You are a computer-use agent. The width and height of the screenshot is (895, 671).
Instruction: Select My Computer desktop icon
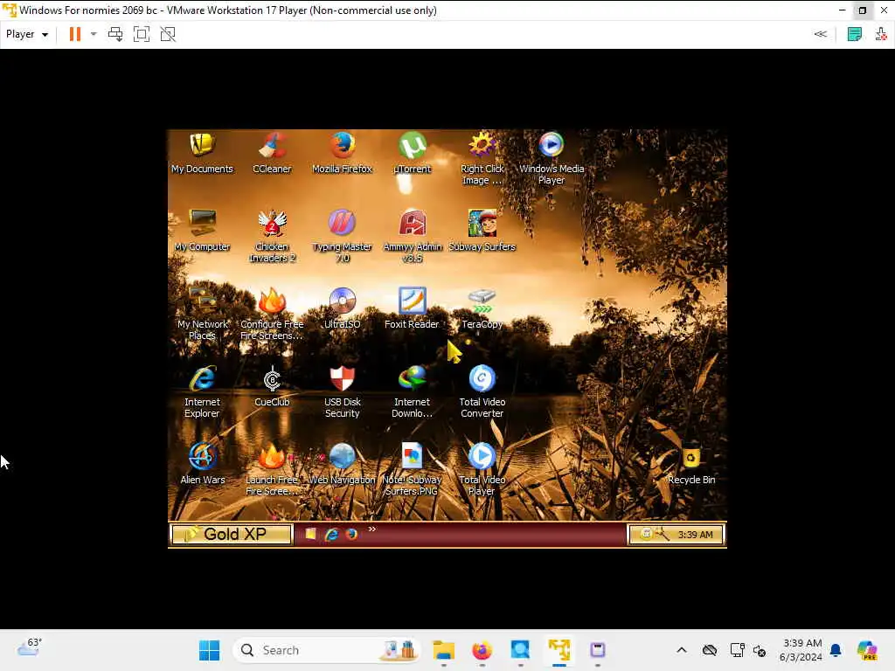(x=202, y=231)
